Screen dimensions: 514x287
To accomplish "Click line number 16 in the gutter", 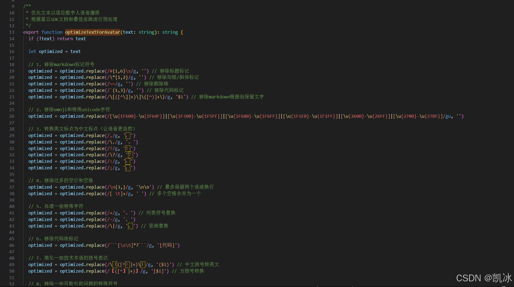I will pyautogui.click(x=12, y=51).
